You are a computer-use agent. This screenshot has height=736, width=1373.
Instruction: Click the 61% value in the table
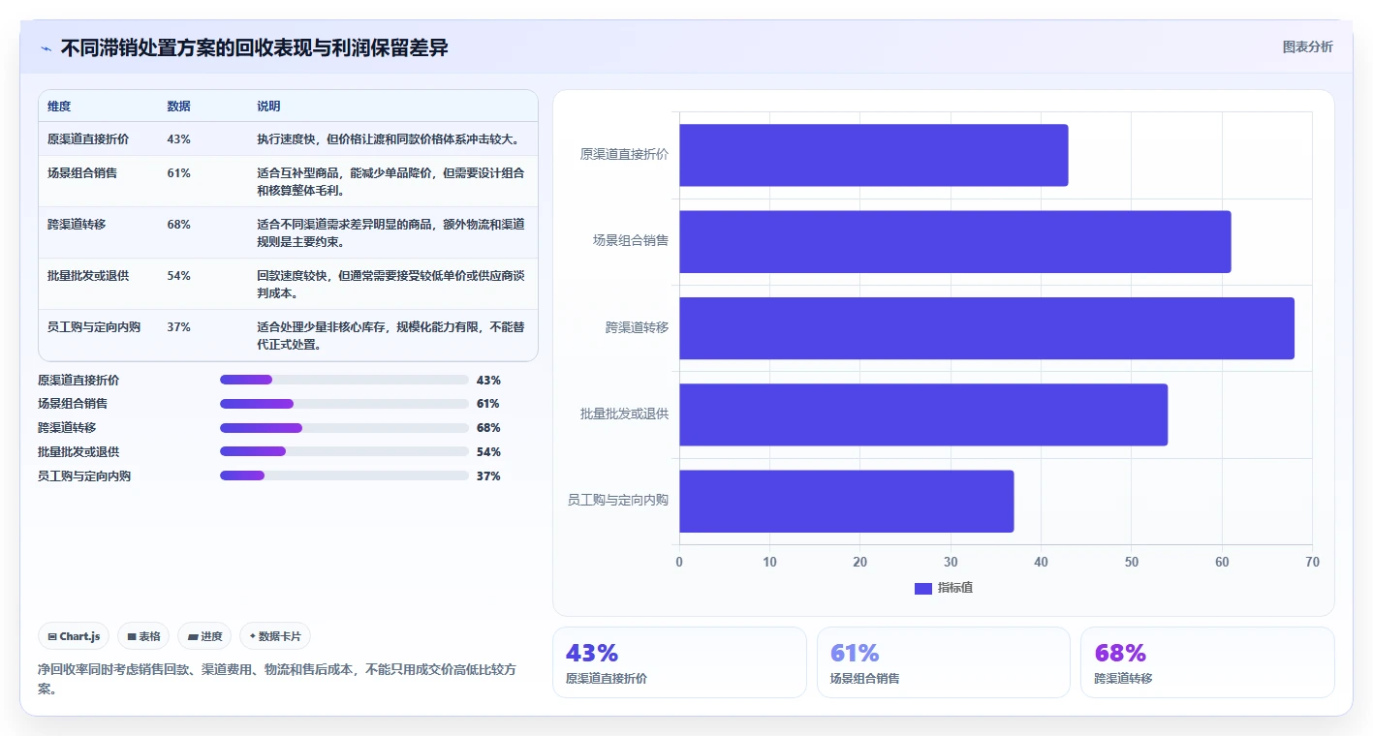[178, 173]
